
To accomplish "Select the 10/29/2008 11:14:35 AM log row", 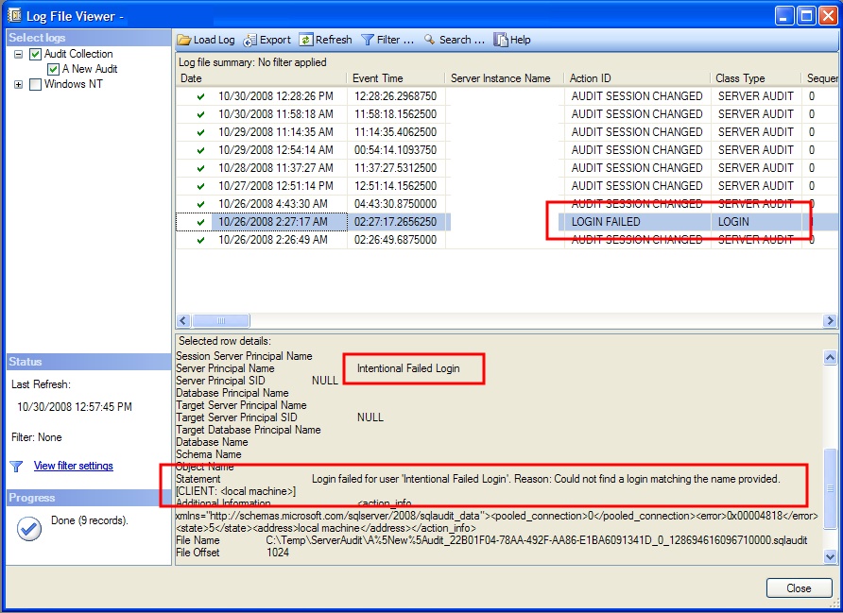I will coord(507,132).
